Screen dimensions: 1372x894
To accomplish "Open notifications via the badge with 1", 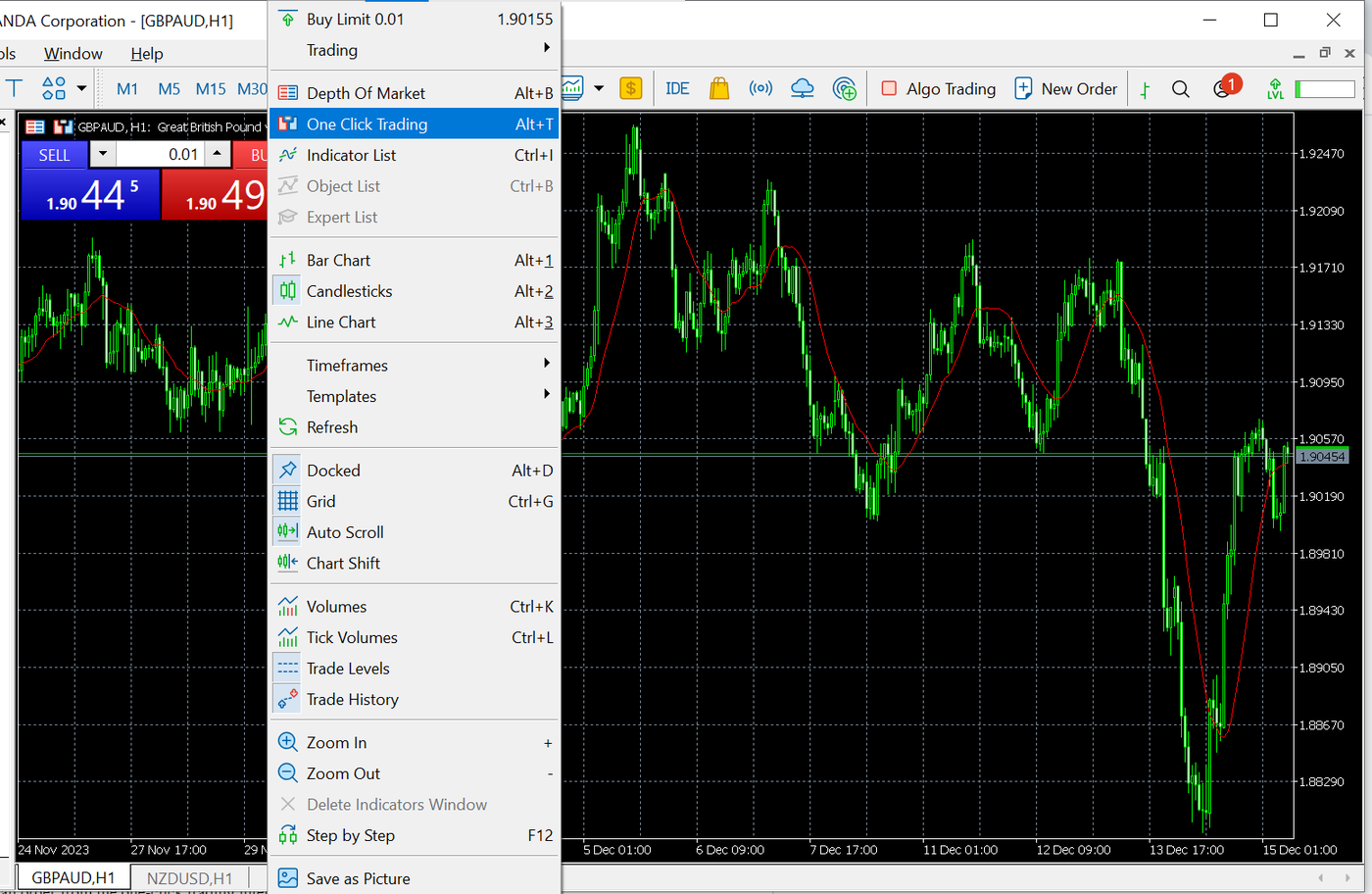I will tap(1222, 88).
